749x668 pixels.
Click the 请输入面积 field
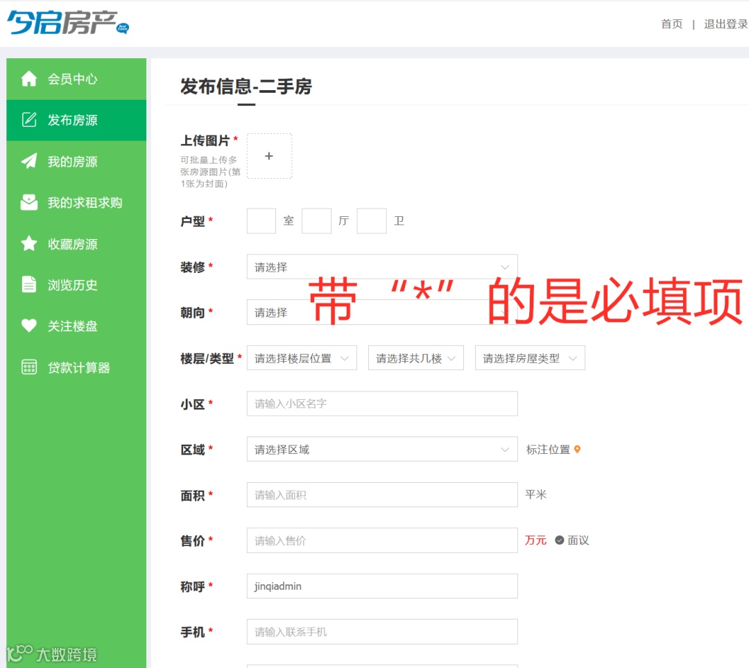pyautogui.click(x=382, y=495)
